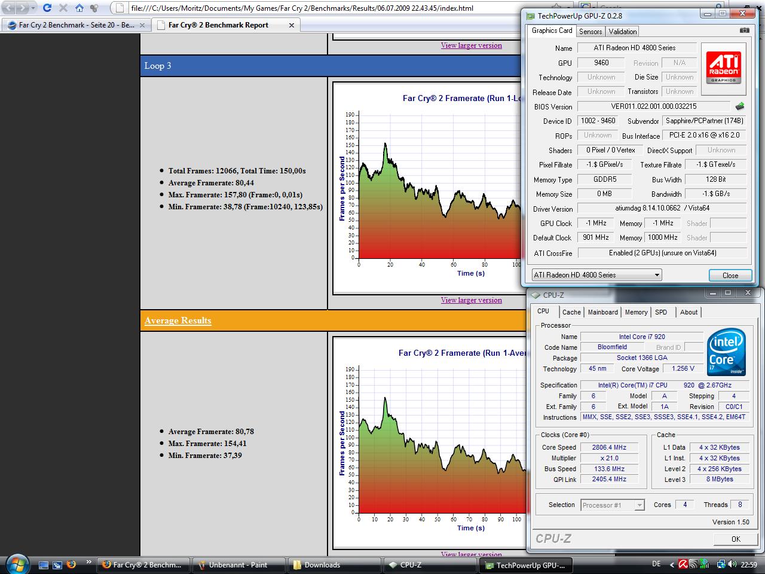
Task: Switch to CPU-Z Memory tab
Action: (636, 312)
